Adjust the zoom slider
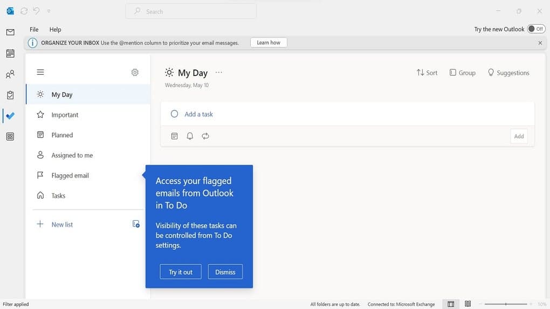 (x=505, y=304)
